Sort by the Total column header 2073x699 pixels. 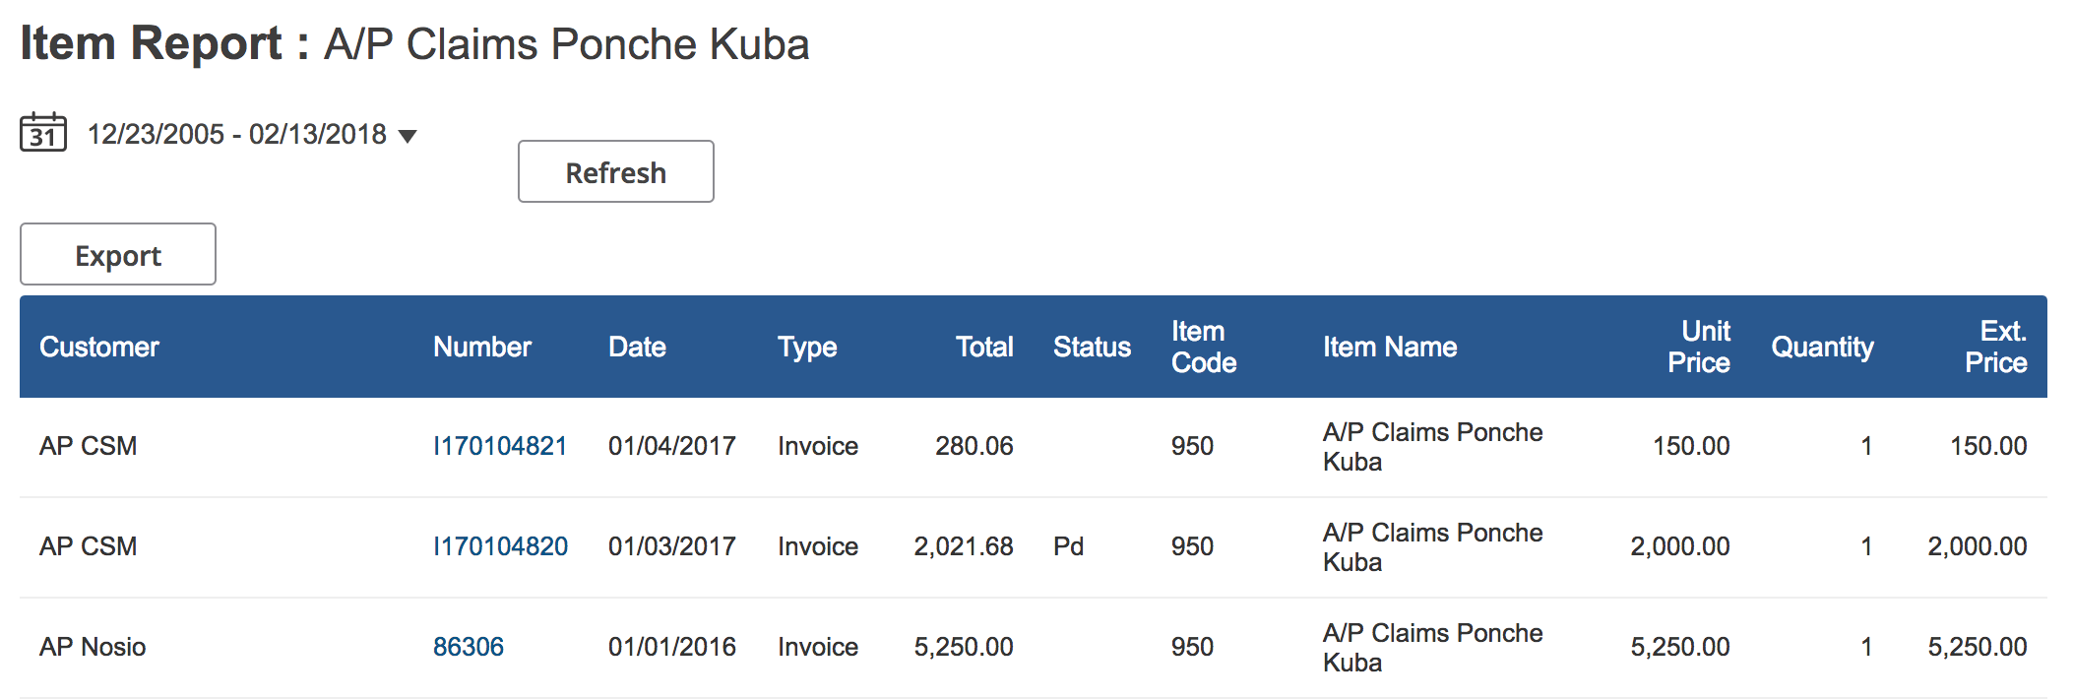(x=984, y=347)
